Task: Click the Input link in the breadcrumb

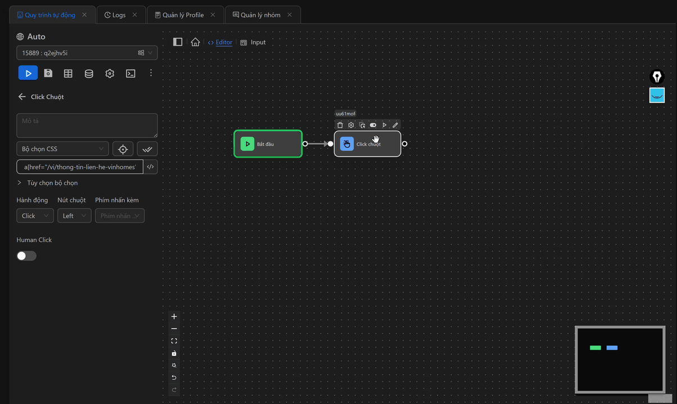Action: pyautogui.click(x=258, y=42)
